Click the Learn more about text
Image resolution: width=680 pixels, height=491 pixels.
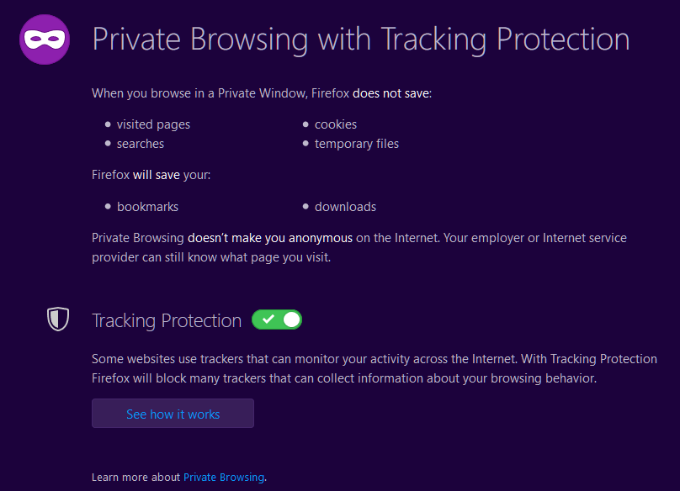click(x=135, y=478)
